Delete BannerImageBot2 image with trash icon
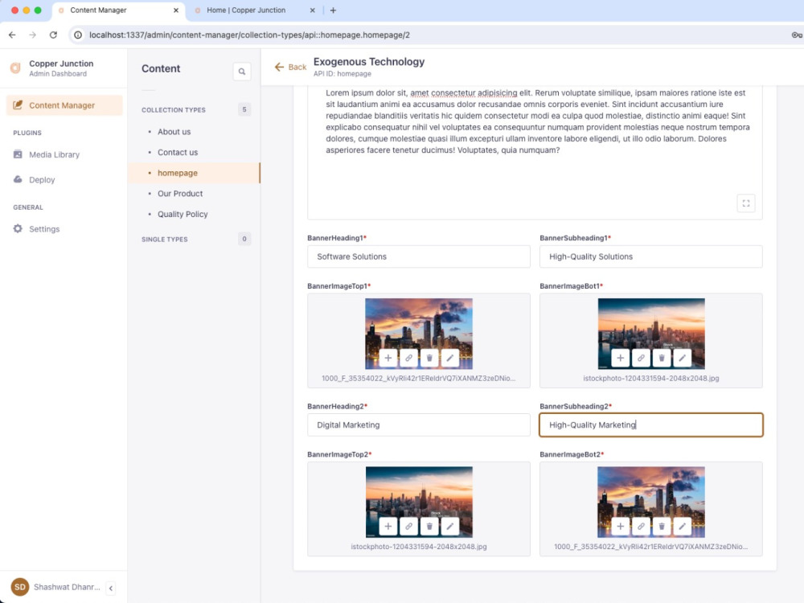804x603 pixels. tap(662, 526)
